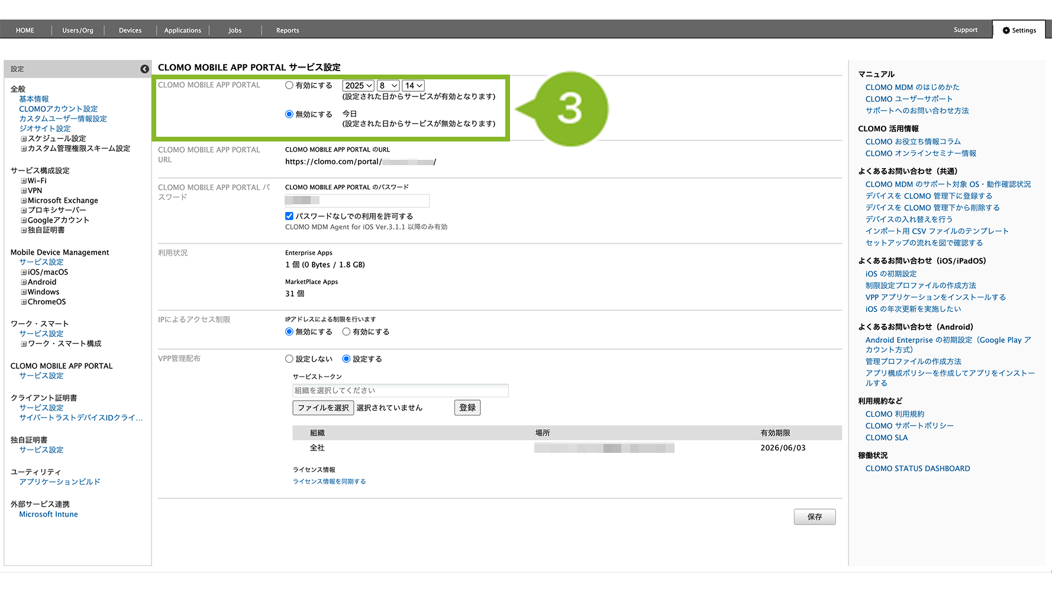Open Settings via the gear icon
1052x592 pixels.
tap(1006, 30)
